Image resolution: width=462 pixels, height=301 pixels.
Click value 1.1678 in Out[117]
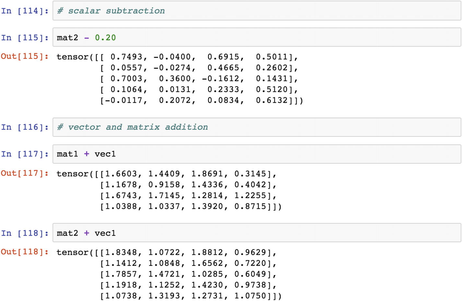pyautogui.click(x=121, y=185)
